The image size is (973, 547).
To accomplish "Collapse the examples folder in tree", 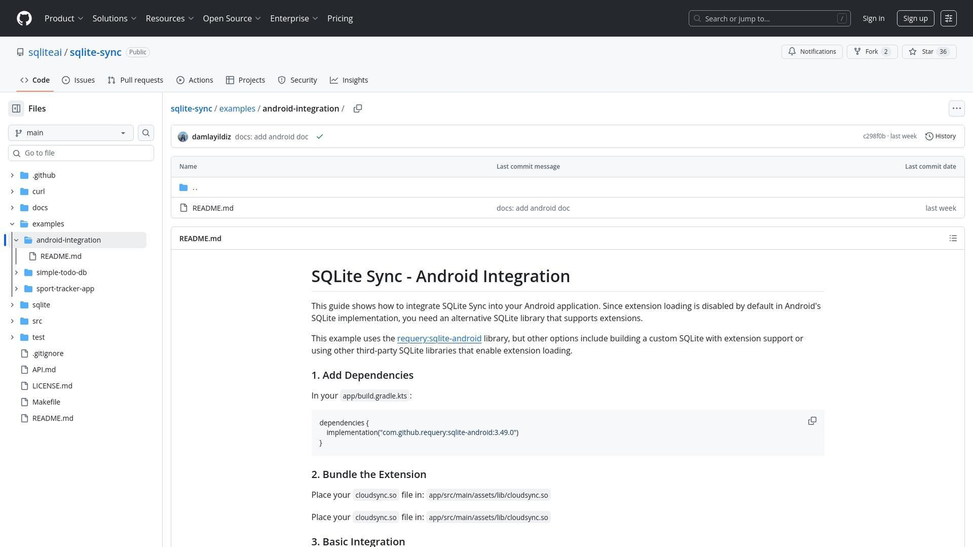I will (x=12, y=224).
